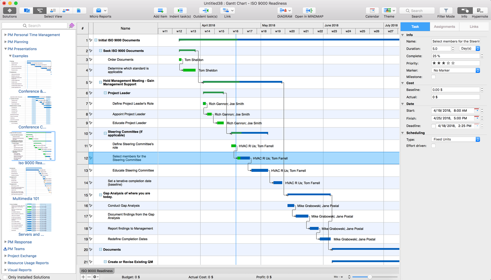
Task: Click the Solutions toolbar icon
Action: point(9,11)
